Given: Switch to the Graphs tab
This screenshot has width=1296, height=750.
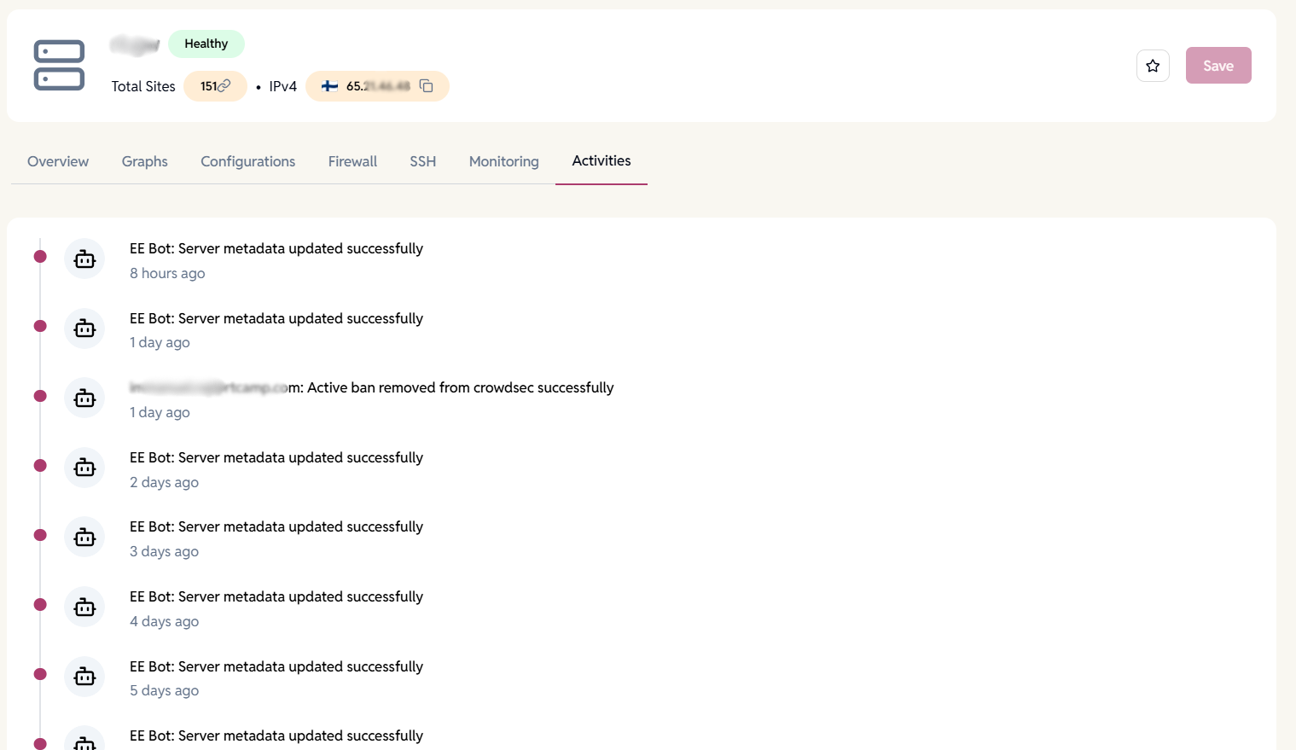Looking at the screenshot, I should [144, 161].
